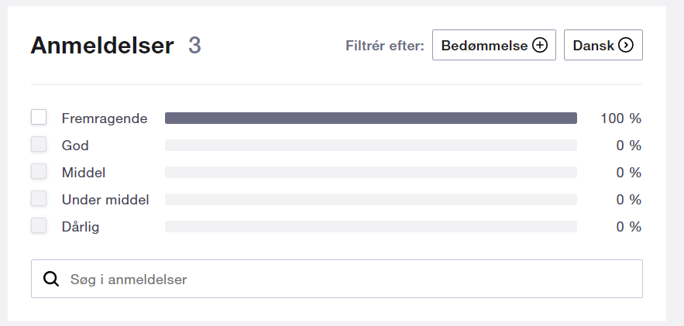Click the Middel rating label
Screen dimensions: 684x326
click(84, 173)
